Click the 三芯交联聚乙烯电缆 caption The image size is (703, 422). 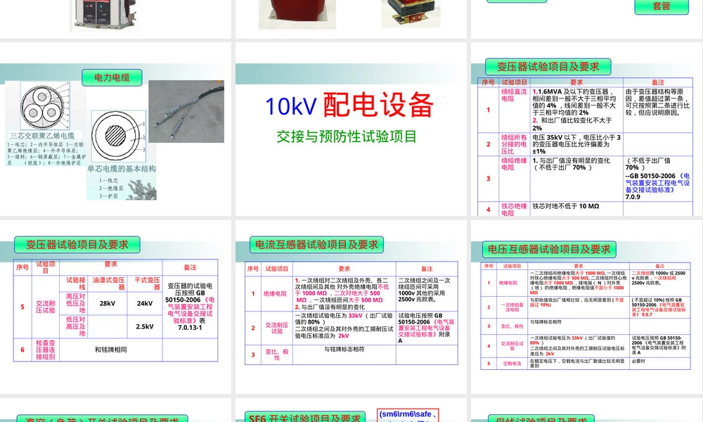pyautogui.click(x=43, y=136)
